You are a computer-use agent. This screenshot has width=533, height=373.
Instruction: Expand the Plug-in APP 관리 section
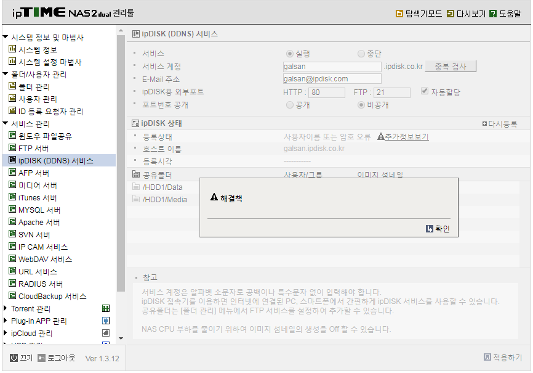click(x=5, y=321)
